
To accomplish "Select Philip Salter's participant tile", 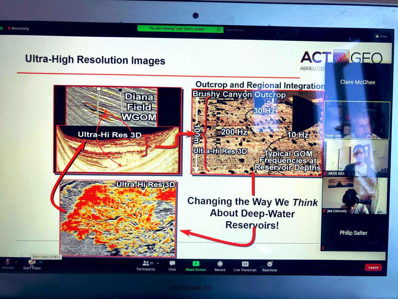I will (354, 233).
